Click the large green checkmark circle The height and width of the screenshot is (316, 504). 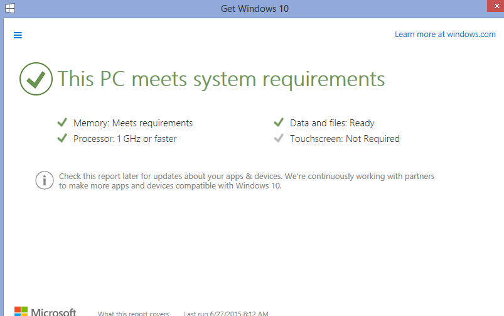pyautogui.click(x=36, y=79)
